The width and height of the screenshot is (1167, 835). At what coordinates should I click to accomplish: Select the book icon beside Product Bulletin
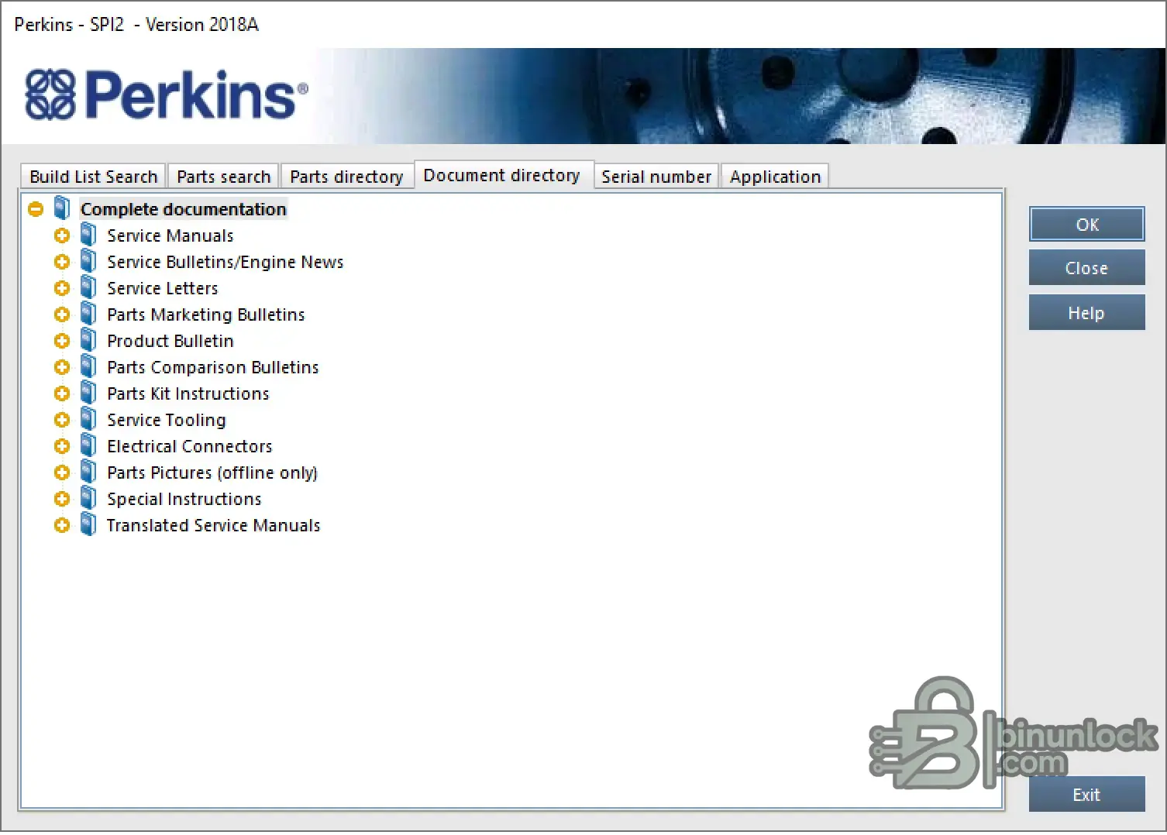click(x=88, y=340)
